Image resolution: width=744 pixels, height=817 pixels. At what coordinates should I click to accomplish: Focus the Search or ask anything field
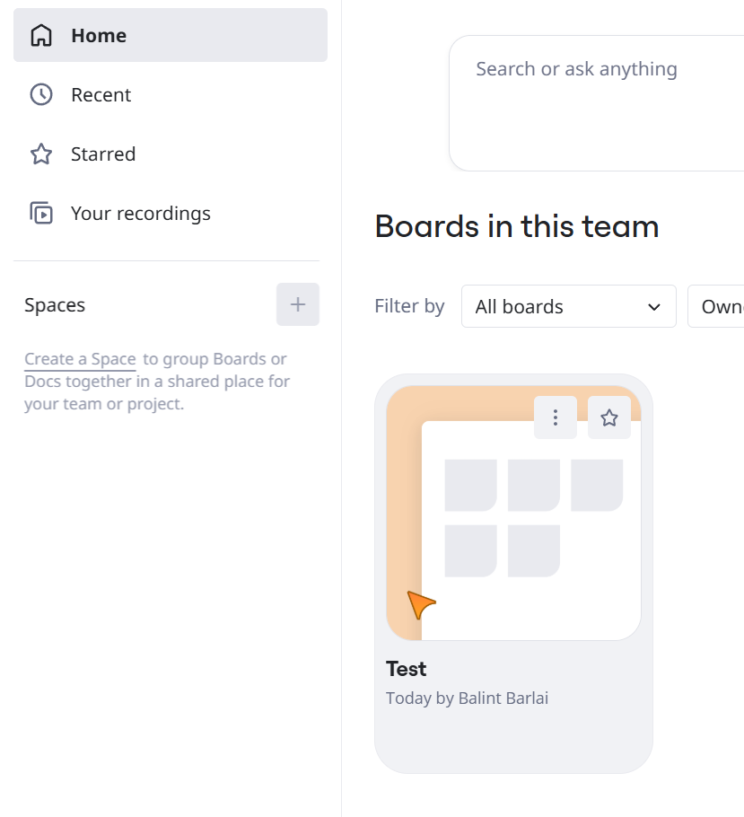tap(597, 103)
